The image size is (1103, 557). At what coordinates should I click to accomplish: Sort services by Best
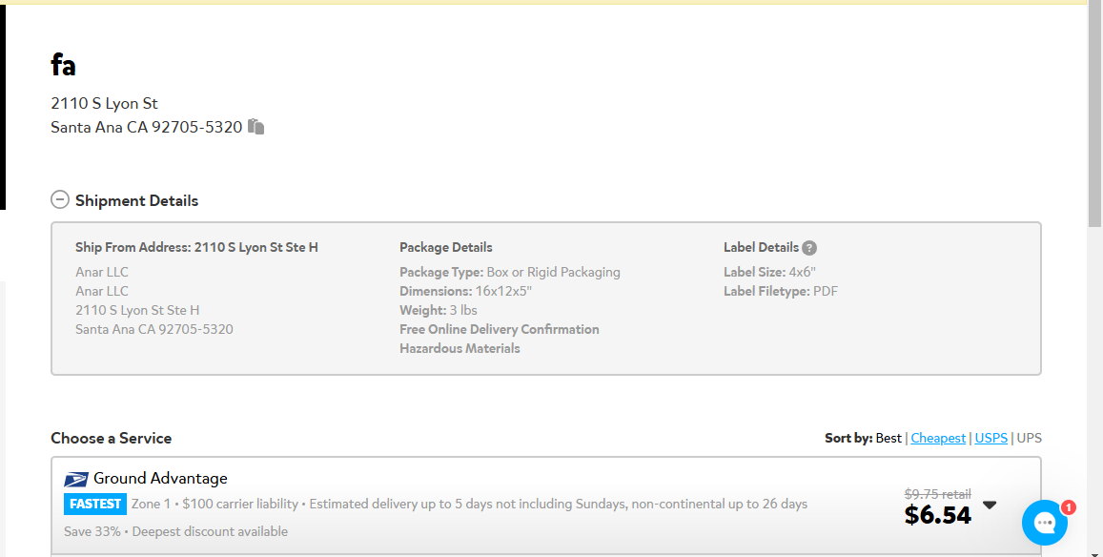(x=889, y=438)
